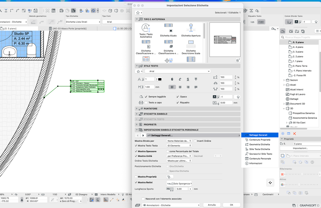
Task: Set text alignment to right
Action: coord(188,87)
